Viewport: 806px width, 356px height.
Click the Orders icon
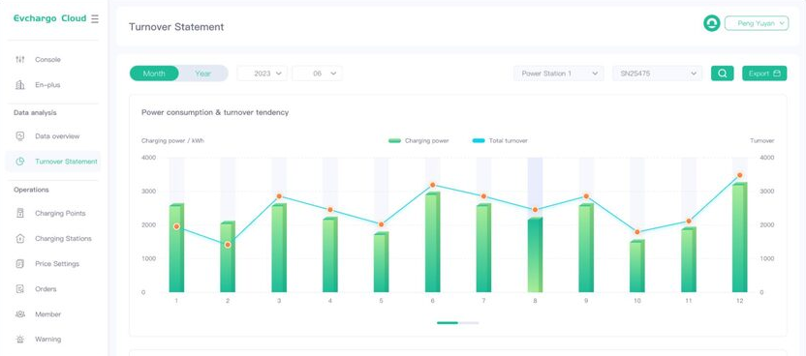[x=20, y=289]
